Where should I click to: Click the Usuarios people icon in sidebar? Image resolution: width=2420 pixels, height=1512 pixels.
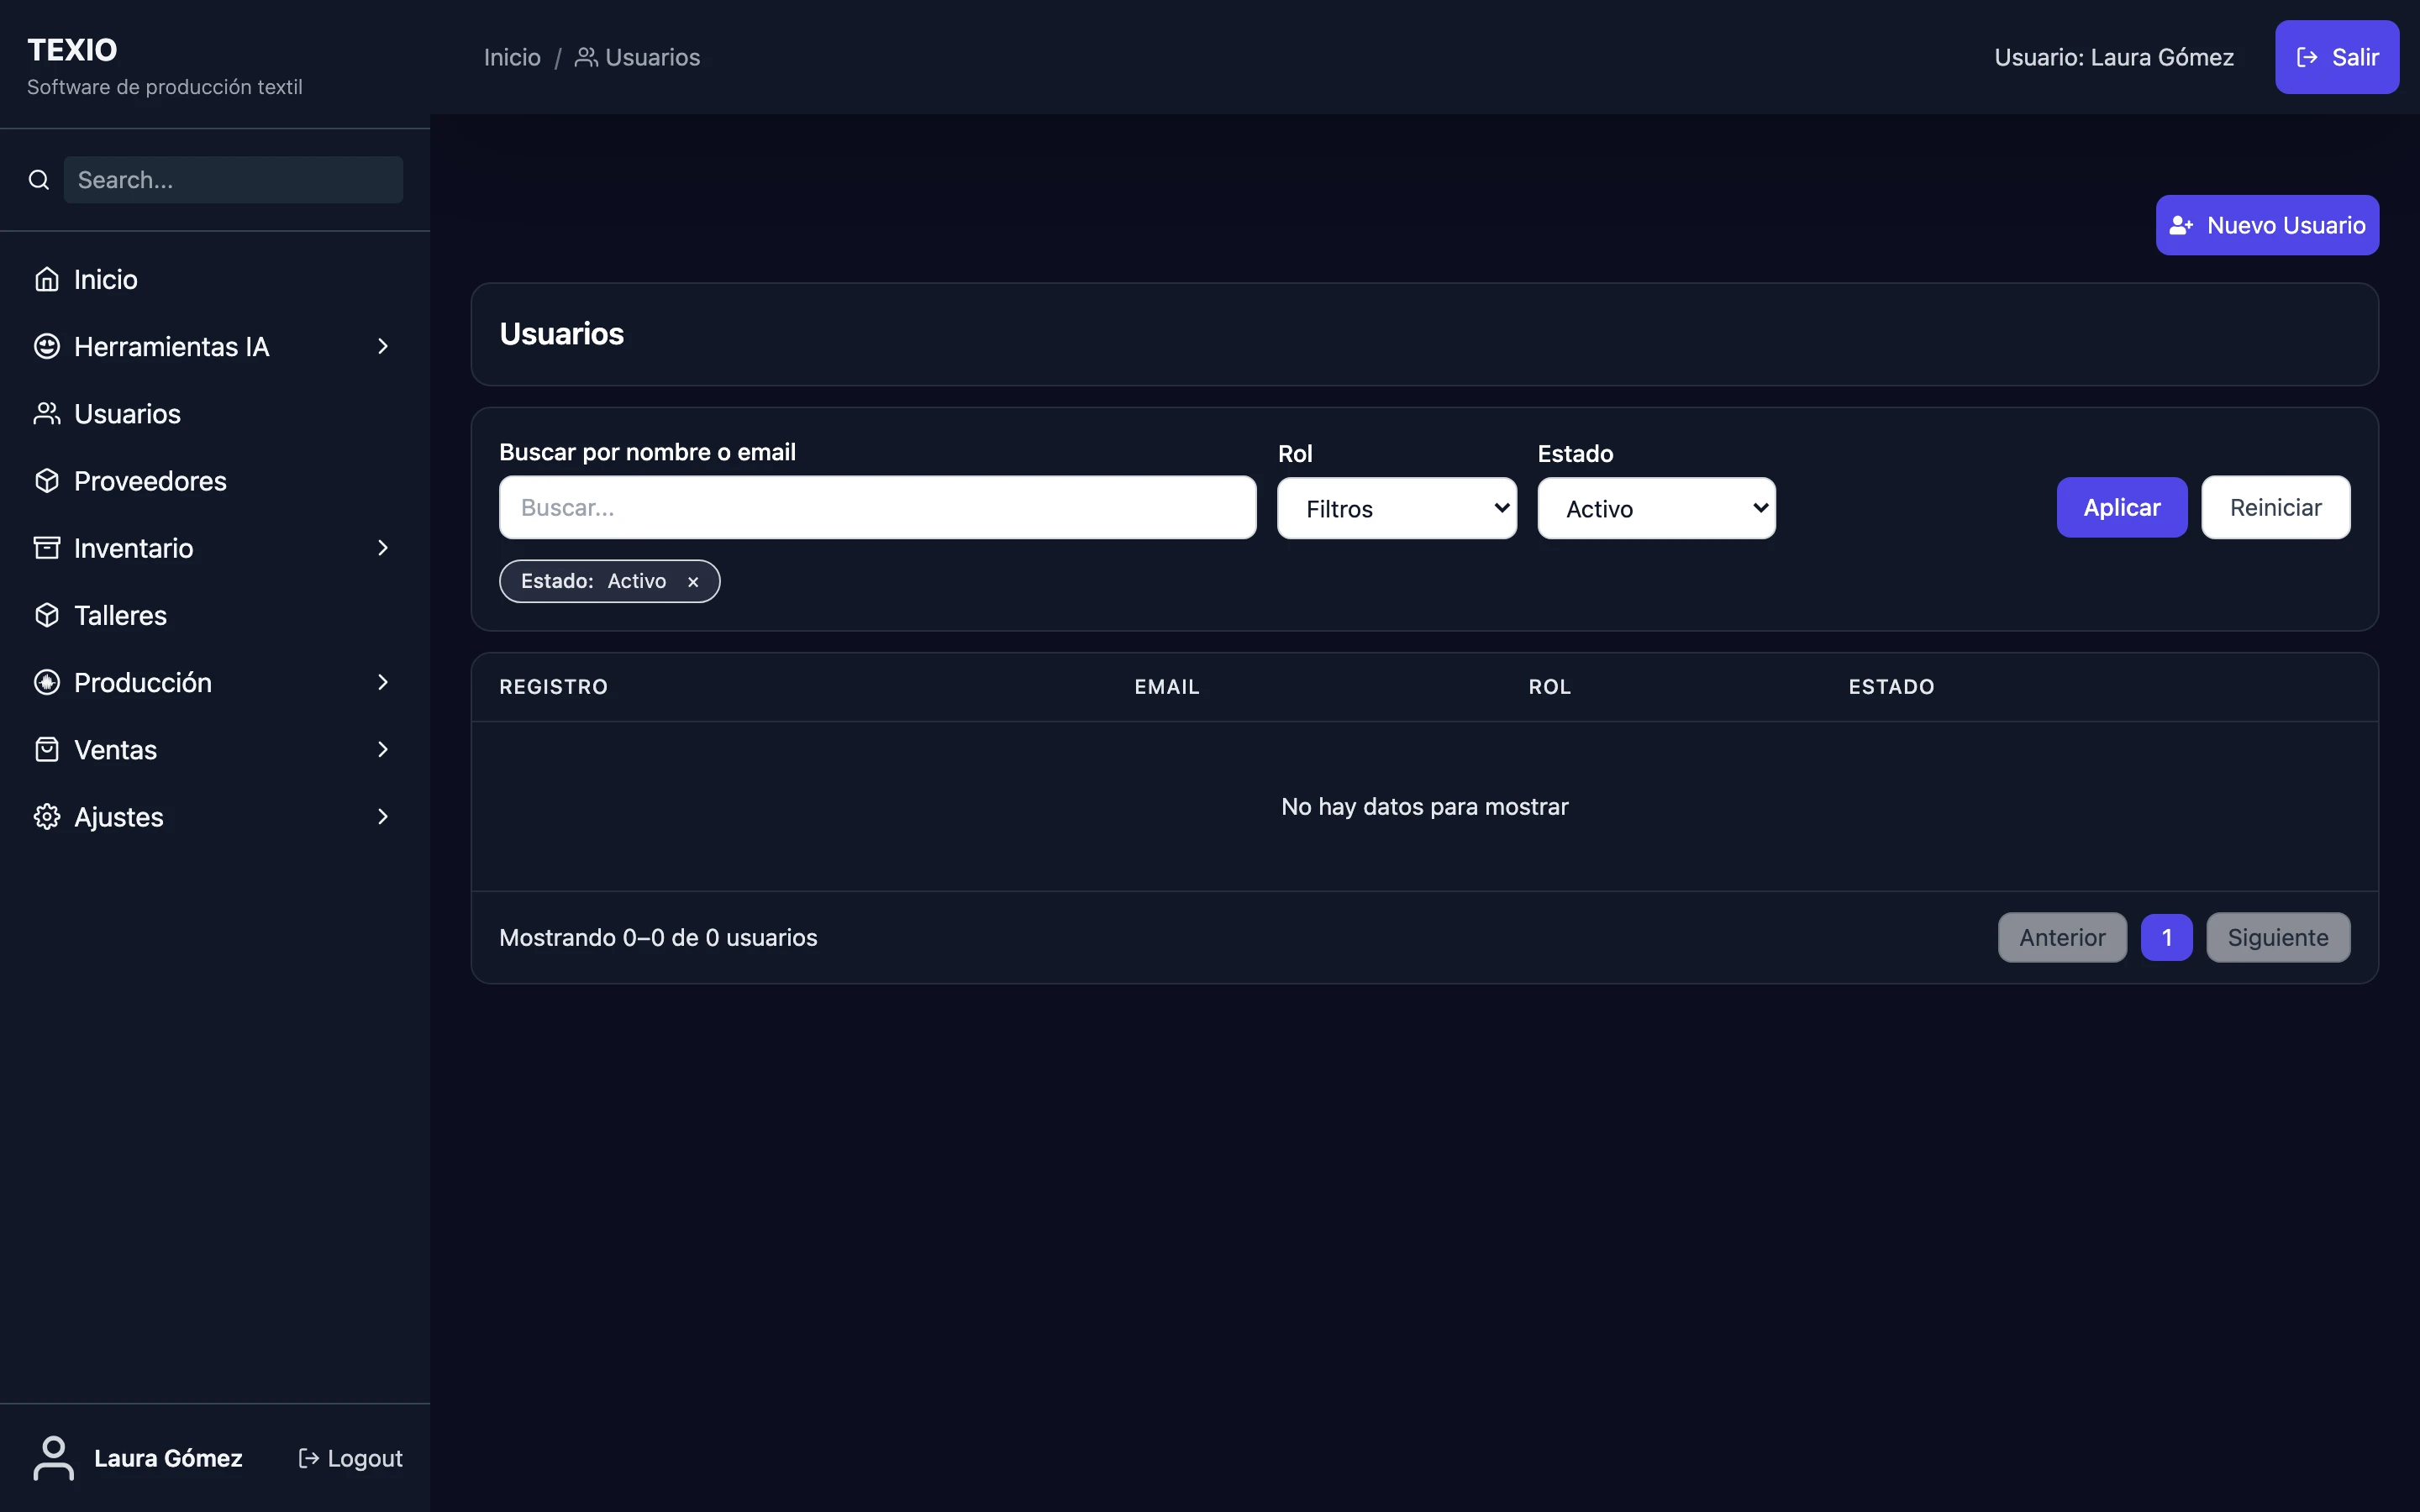(47, 413)
